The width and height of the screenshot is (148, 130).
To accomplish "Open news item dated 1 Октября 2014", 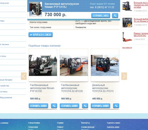I will (141, 20).
